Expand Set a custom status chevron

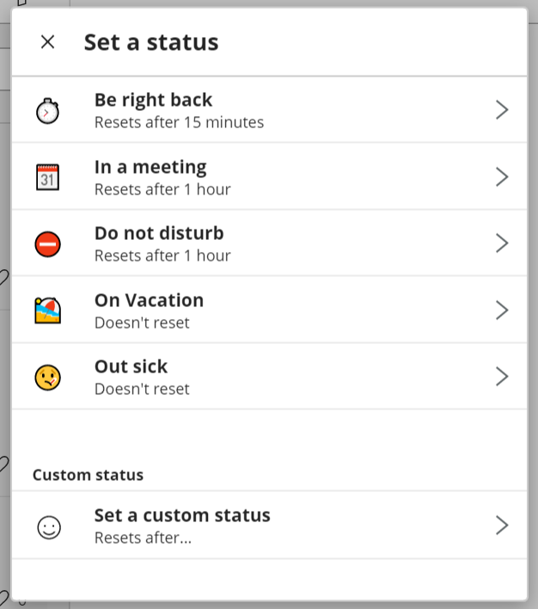(x=502, y=526)
